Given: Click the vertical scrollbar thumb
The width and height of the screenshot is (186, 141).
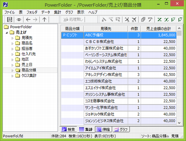Looking at the screenshot, I should [x=179, y=33].
